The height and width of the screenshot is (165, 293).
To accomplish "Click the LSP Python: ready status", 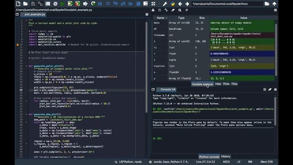I will click(128, 162).
